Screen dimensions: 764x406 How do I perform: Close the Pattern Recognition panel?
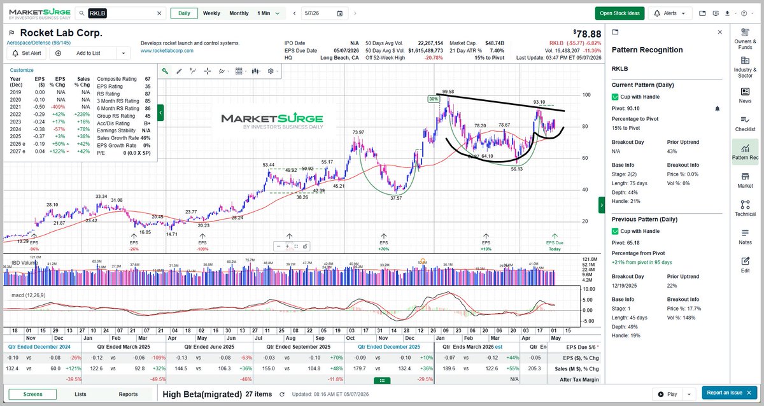tap(720, 32)
